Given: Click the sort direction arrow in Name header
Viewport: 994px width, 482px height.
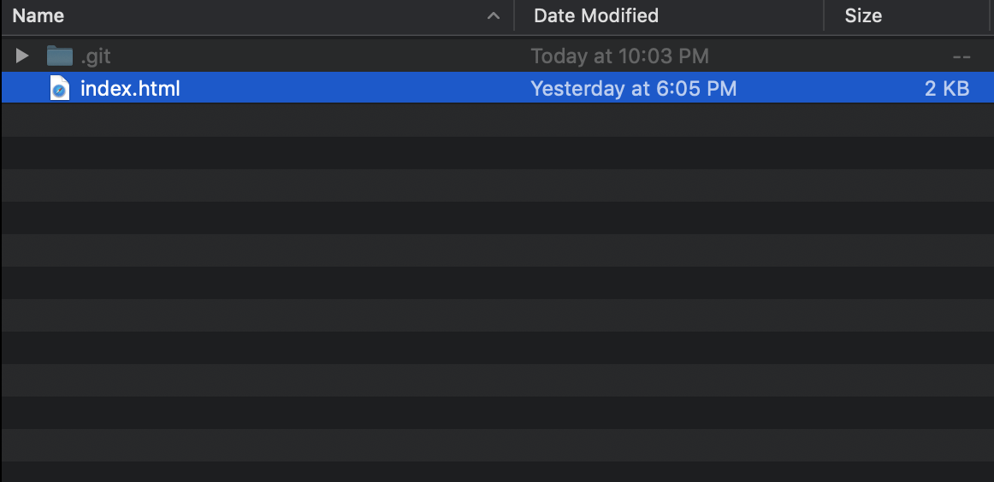Looking at the screenshot, I should (494, 16).
